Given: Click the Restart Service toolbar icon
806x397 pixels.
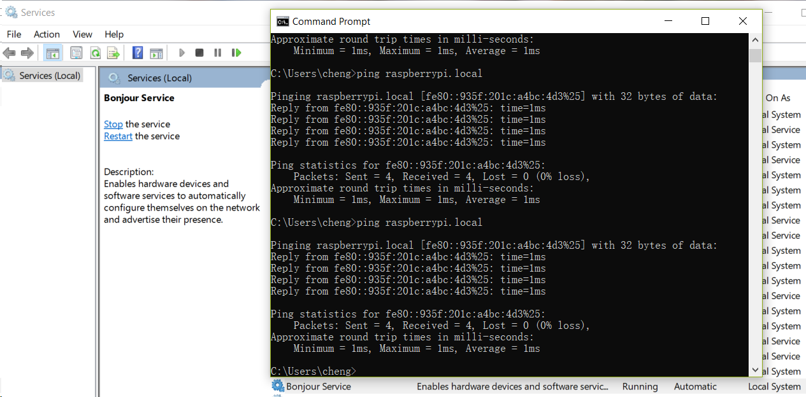Looking at the screenshot, I should tap(236, 53).
